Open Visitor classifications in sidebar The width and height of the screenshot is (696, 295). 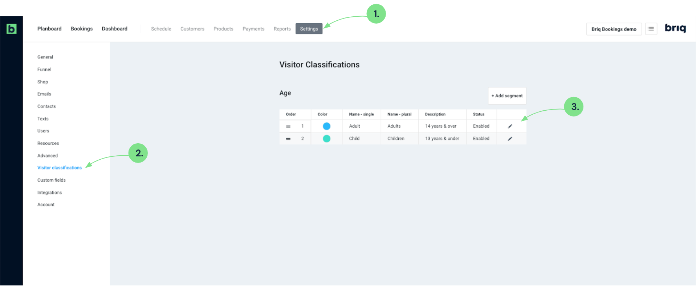(60, 168)
